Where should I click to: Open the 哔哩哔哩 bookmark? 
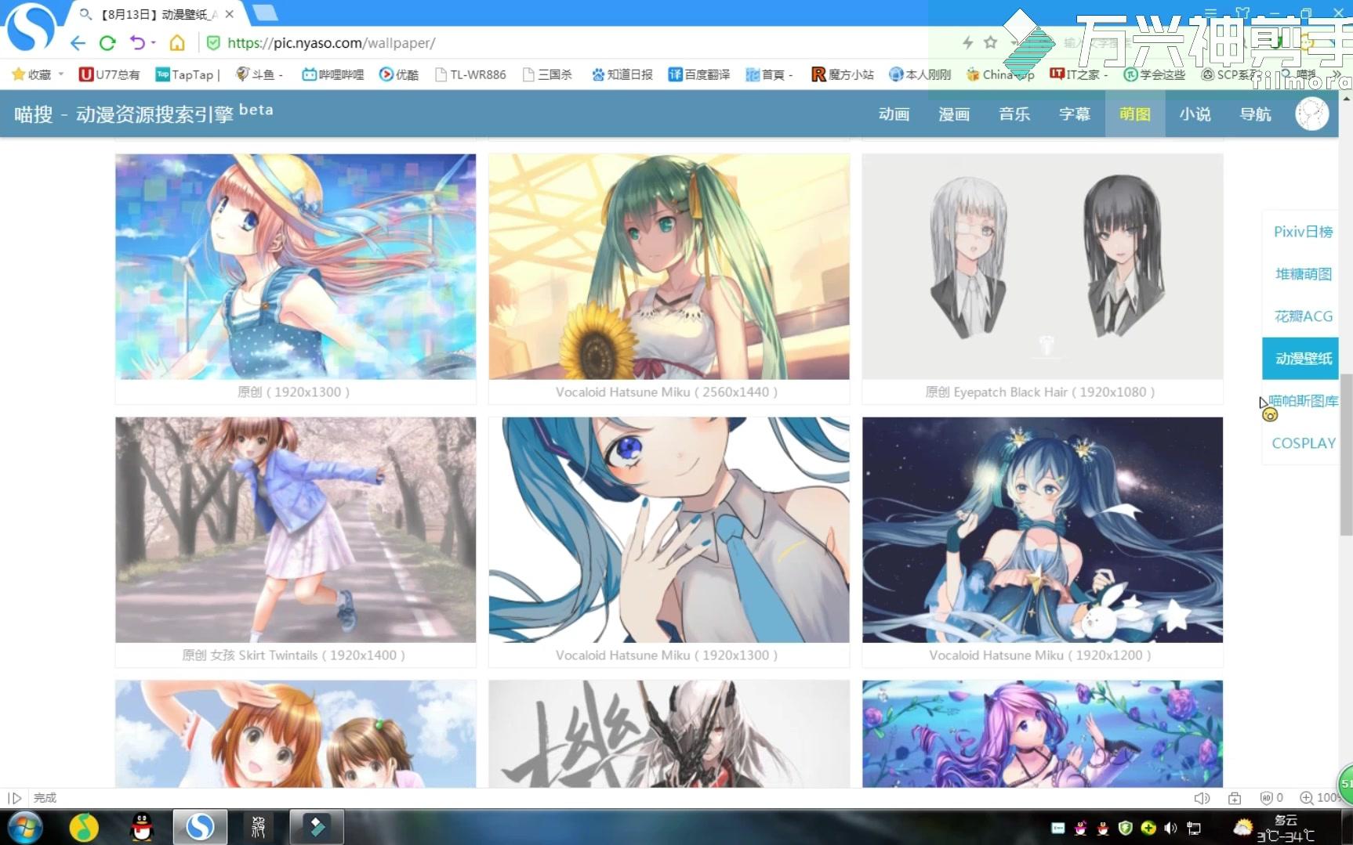click(x=333, y=74)
